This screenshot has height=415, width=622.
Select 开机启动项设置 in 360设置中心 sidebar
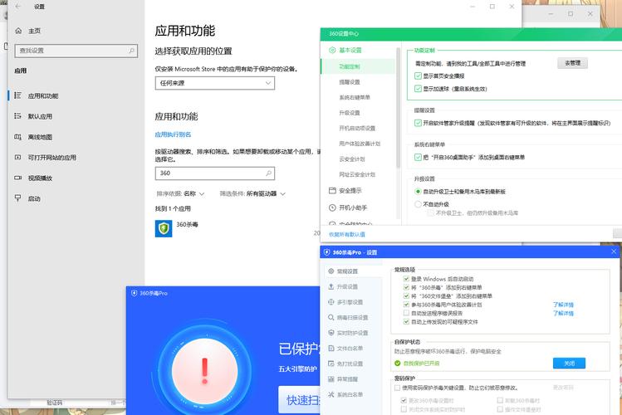357,128
